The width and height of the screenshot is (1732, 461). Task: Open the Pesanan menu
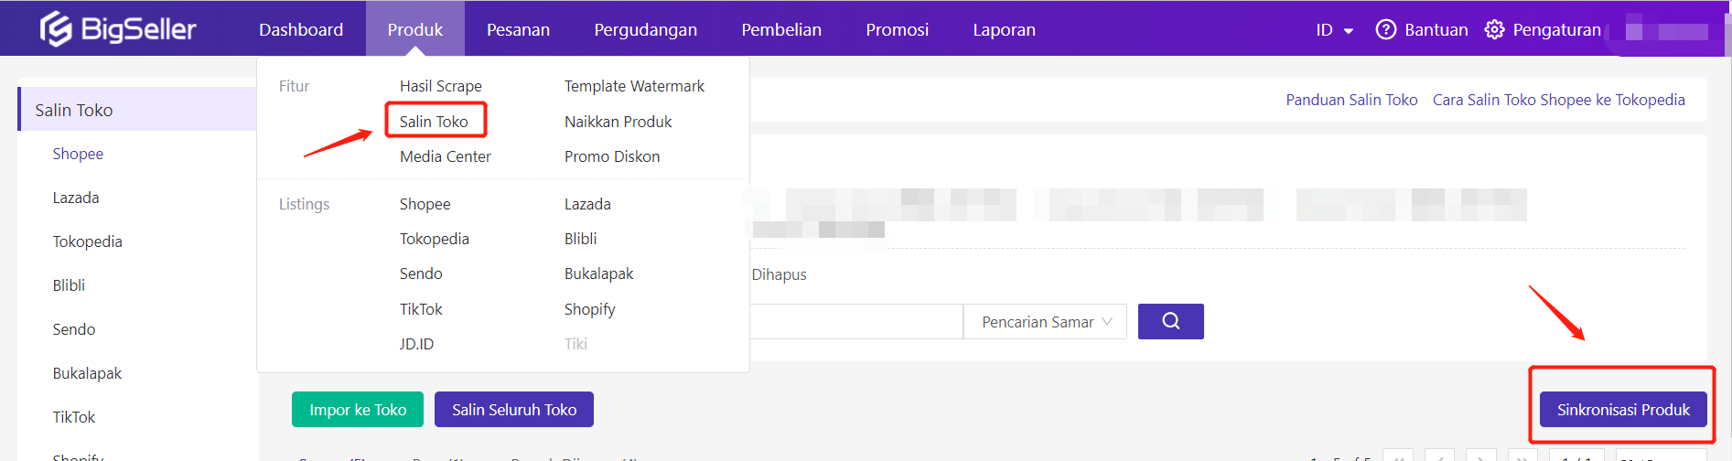point(518,29)
